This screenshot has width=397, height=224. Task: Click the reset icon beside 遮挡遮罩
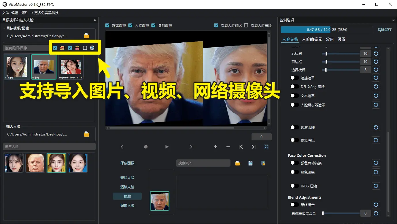376,78
